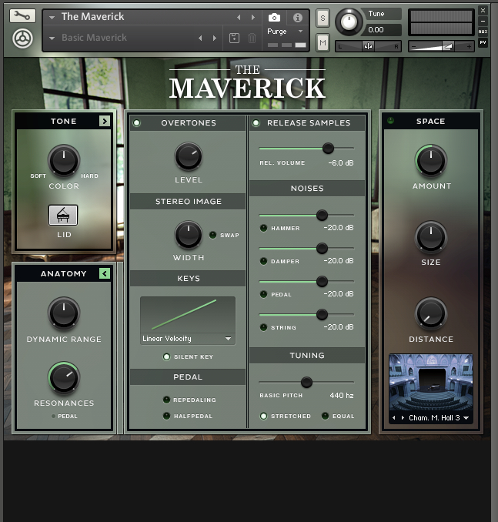
Task: Click the HAMMER noise slider handle
Action: coord(322,216)
